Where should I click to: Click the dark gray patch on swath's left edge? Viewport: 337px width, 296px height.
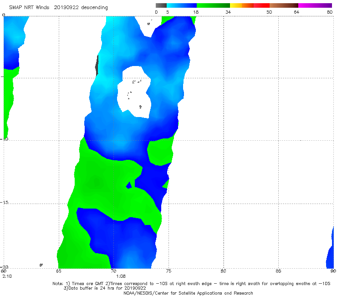pos(97,66)
